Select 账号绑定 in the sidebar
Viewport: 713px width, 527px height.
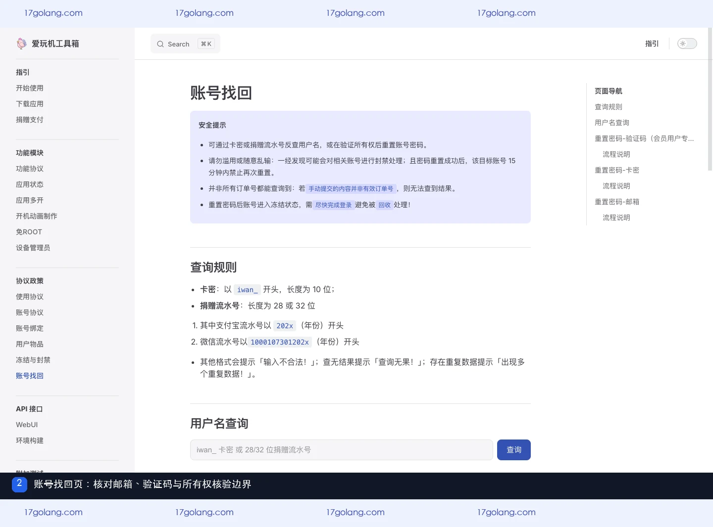click(x=30, y=328)
